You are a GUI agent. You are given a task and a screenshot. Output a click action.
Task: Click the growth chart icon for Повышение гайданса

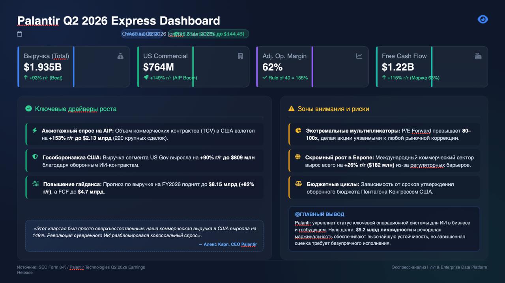pos(36,184)
